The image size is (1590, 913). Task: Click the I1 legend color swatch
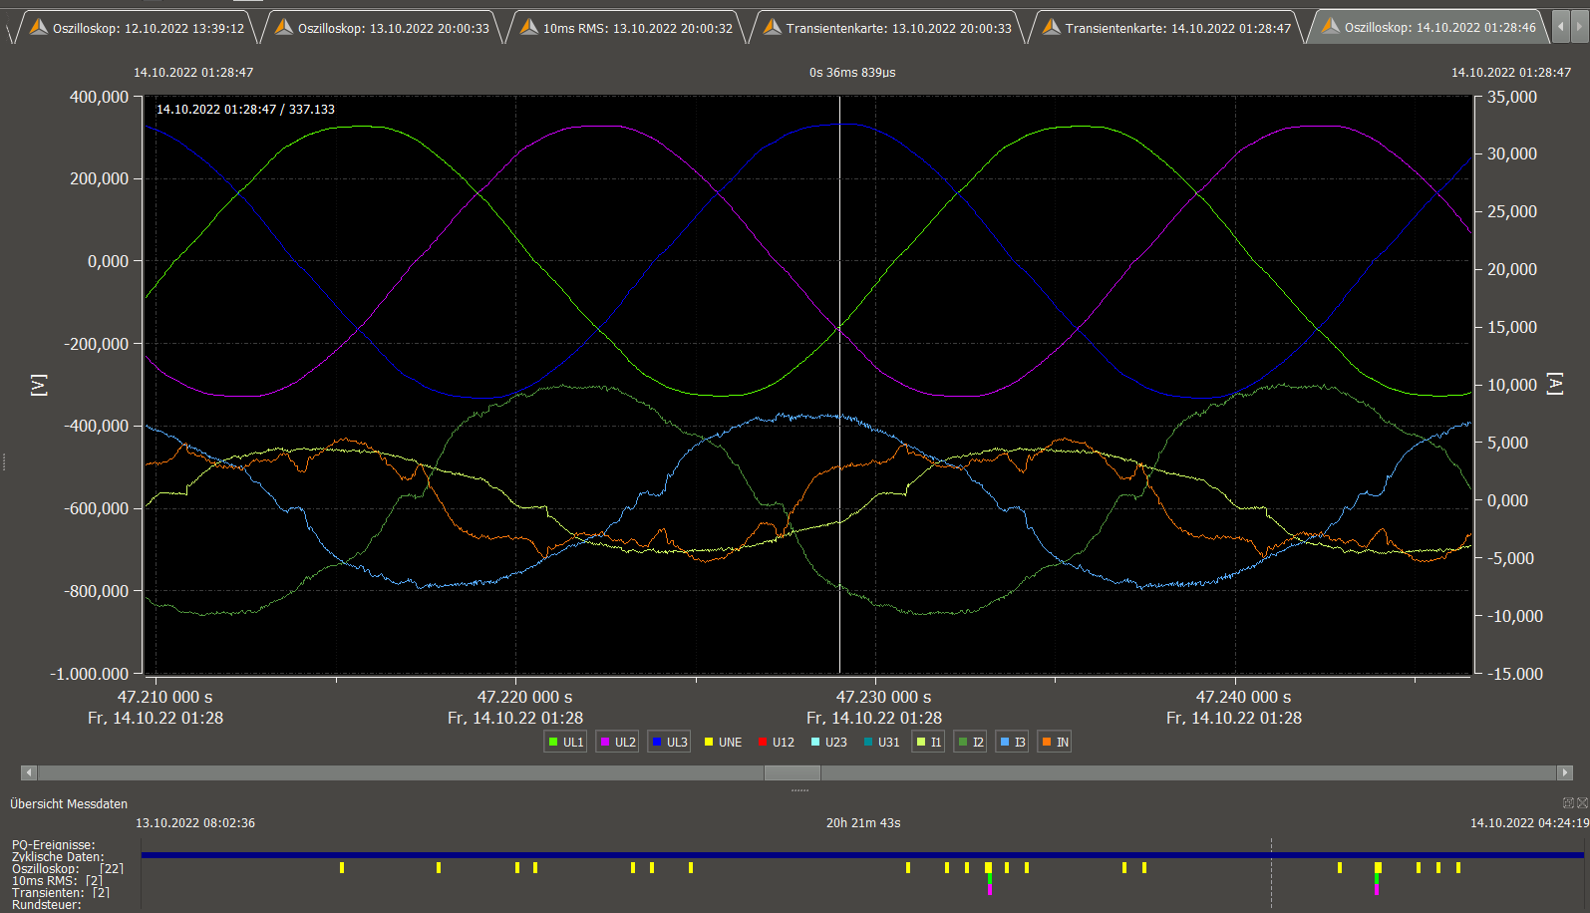point(921,742)
